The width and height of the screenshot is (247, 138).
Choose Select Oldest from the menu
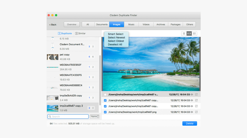(x=116, y=41)
